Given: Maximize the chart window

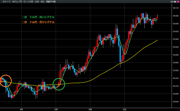Looking at the screenshot, I should click(175, 2).
